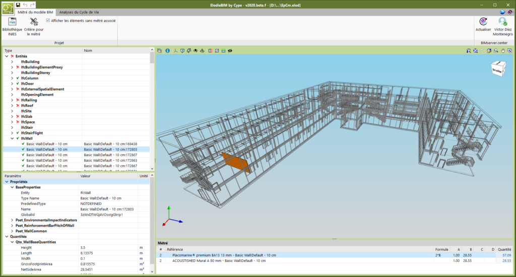Screen dimensions: 516x277
Task: Select wall row 169438
Action: [77, 144]
